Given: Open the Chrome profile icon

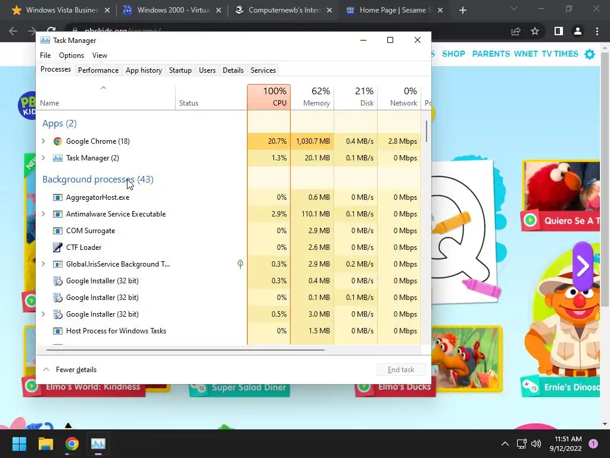Looking at the screenshot, I should (578, 31).
